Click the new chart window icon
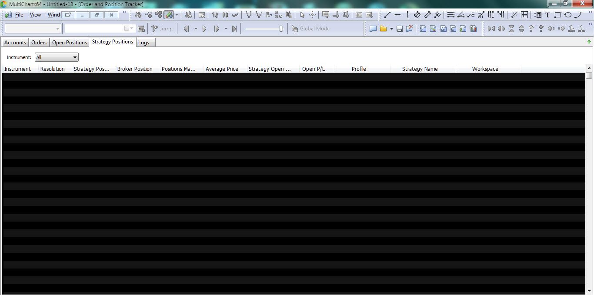594x295 pixels. tap(423, 29)
